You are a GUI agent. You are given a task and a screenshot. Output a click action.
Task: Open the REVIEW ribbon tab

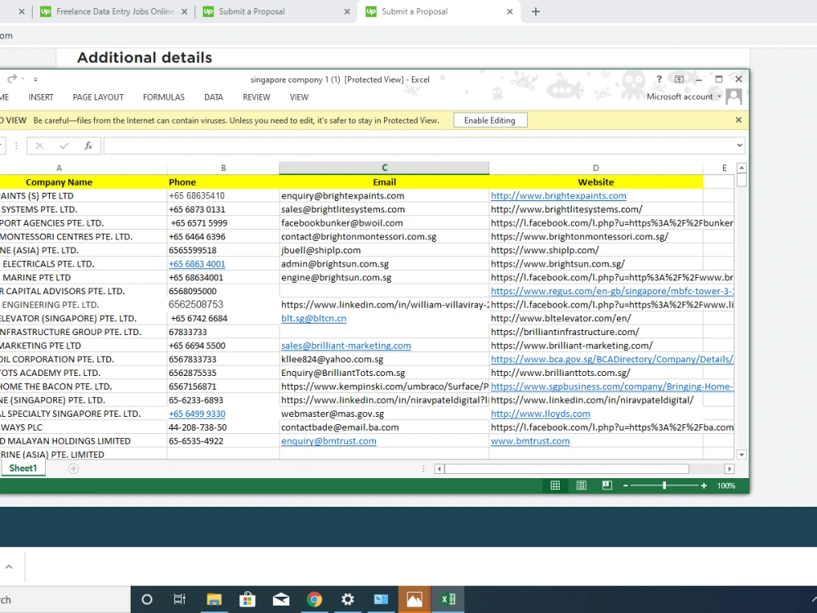tap(257, 97)
